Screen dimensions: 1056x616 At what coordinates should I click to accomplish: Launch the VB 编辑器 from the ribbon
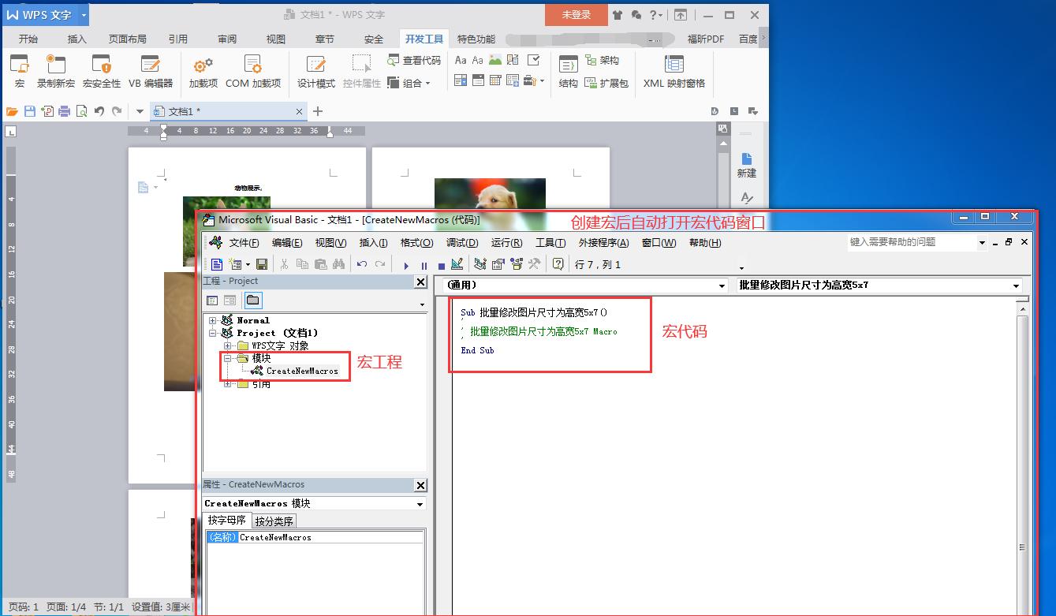click(151, 71)
